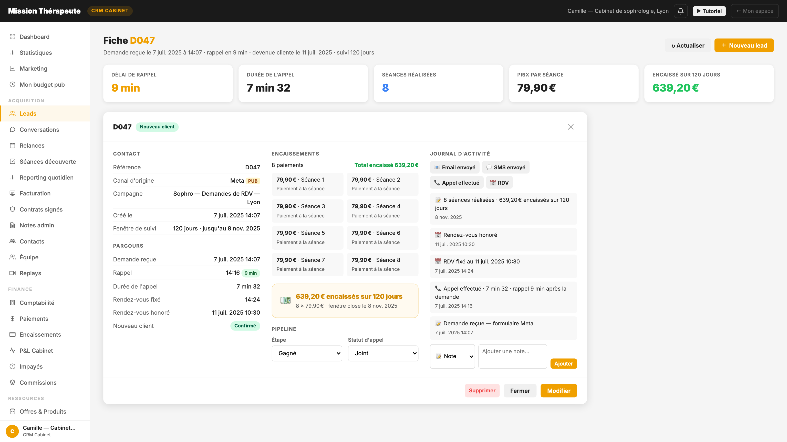
Task: Click the SMS envoyé quick action
Action: coord(506,167)
